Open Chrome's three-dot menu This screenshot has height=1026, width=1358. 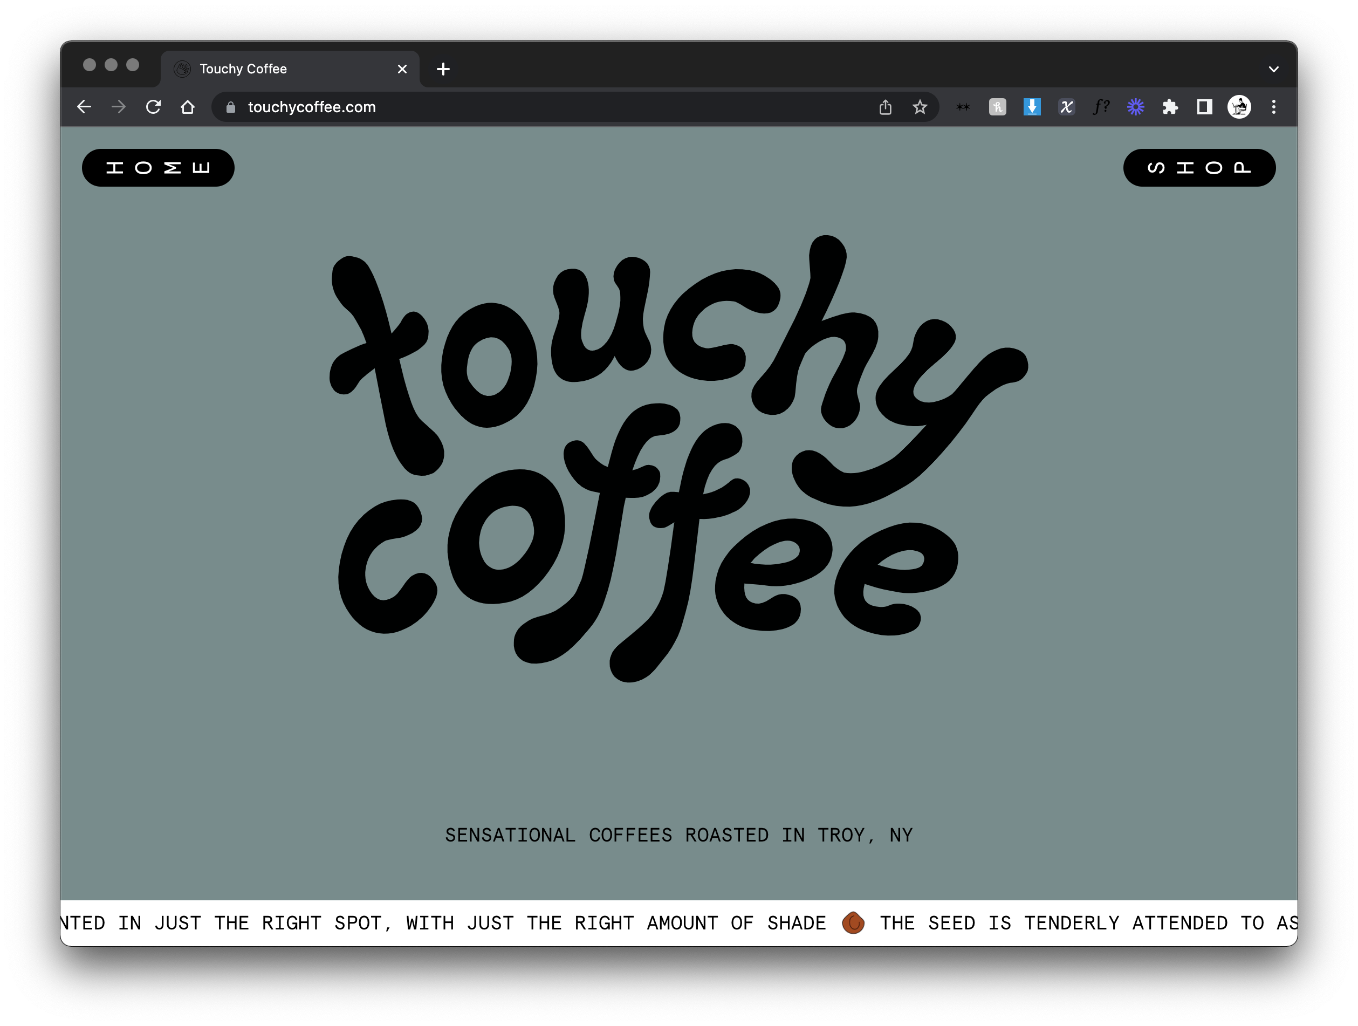[x=1274, y=107]
